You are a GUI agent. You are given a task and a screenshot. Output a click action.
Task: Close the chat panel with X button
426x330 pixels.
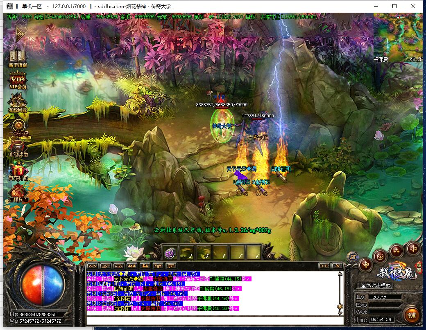tap(338, 266)
